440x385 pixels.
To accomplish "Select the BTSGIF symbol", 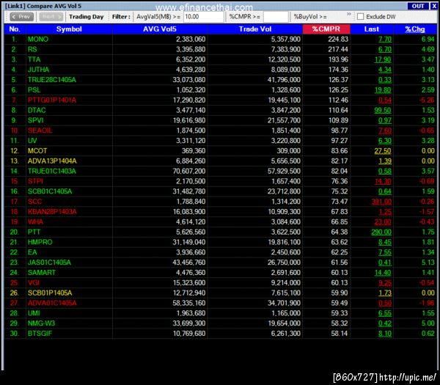I will coord(40,334).
